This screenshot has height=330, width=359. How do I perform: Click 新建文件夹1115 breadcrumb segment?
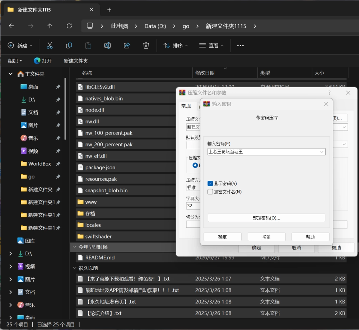(x=226, y=26)
